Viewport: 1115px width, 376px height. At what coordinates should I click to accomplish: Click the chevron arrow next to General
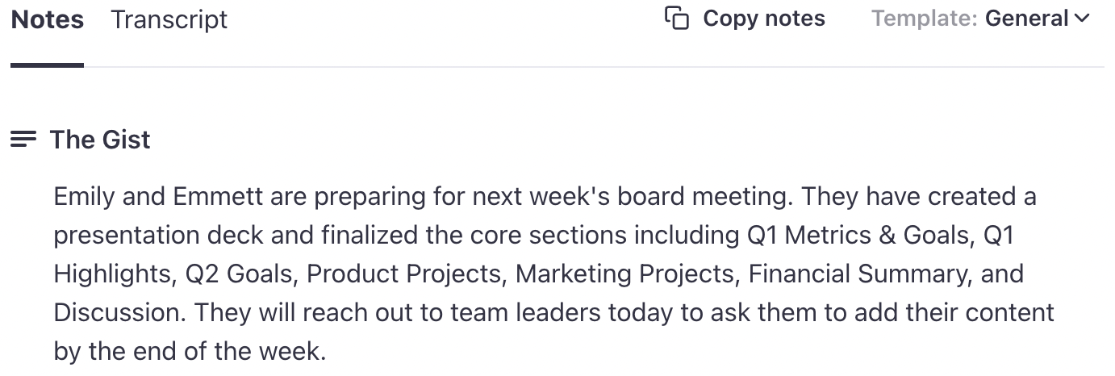(x=1082, y=19)
